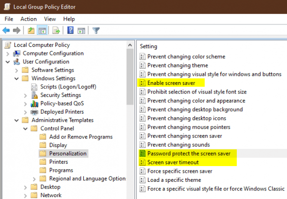Toggle Show/Hide Console Tree toolbar icon
This screenshot has height=199, width=287.
[41, 31]
